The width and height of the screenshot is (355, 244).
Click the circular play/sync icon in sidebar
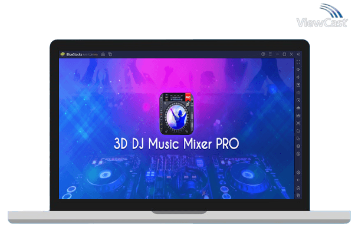point(298,100)
